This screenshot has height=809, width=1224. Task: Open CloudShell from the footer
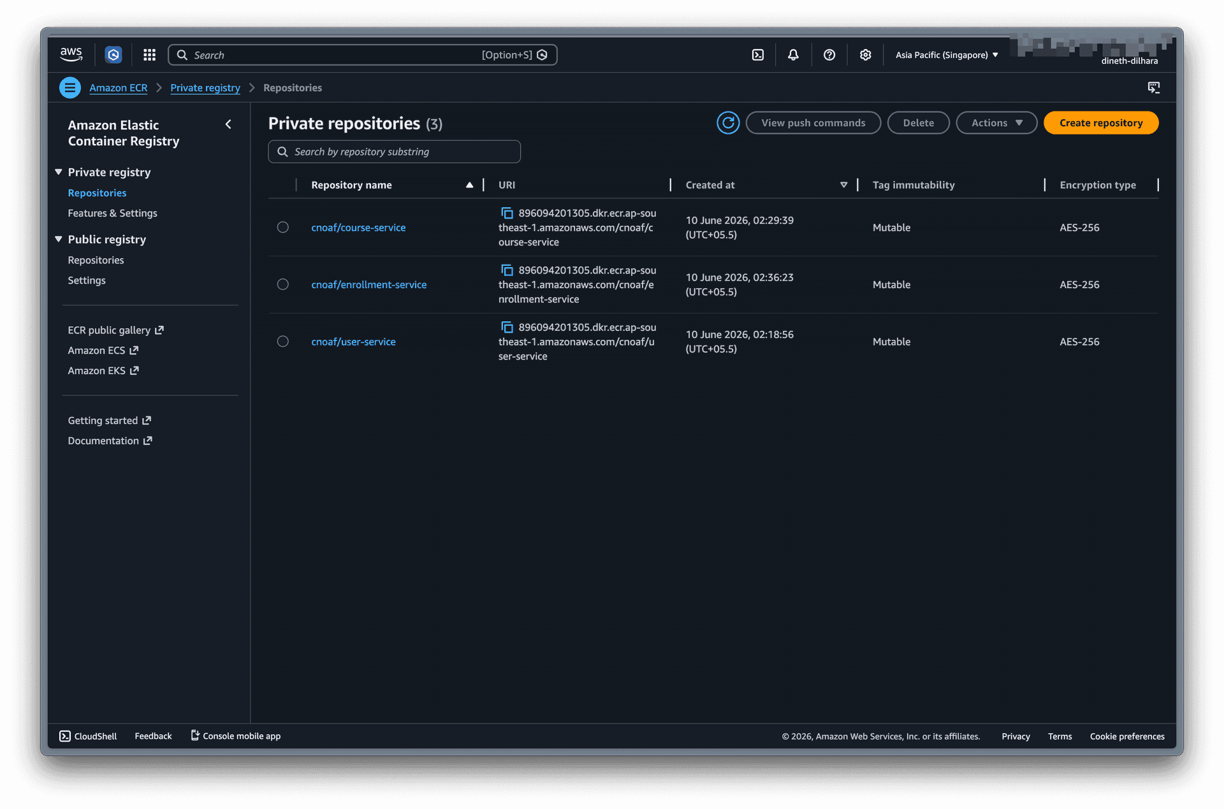[x=88, y=736]
